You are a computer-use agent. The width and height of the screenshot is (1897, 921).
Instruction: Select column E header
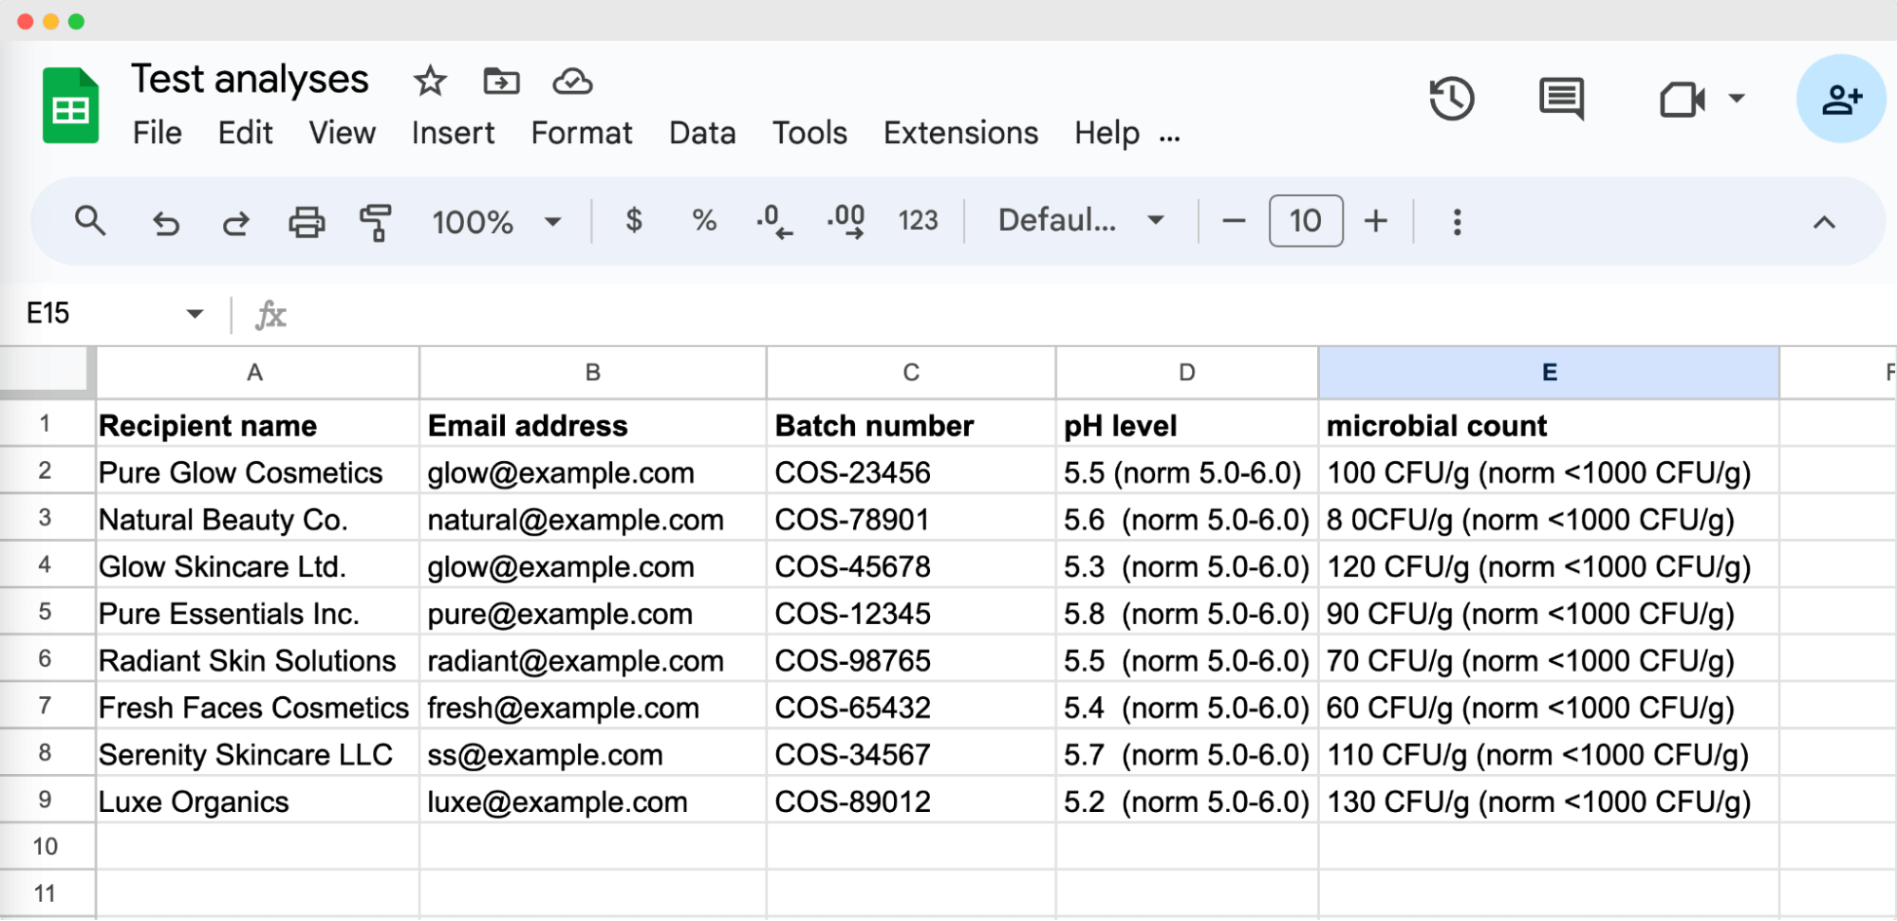pos(1549,373)
